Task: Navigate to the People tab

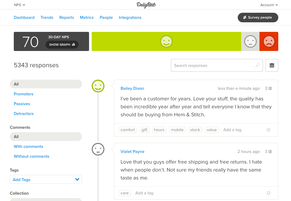Action: click(106, 18)
